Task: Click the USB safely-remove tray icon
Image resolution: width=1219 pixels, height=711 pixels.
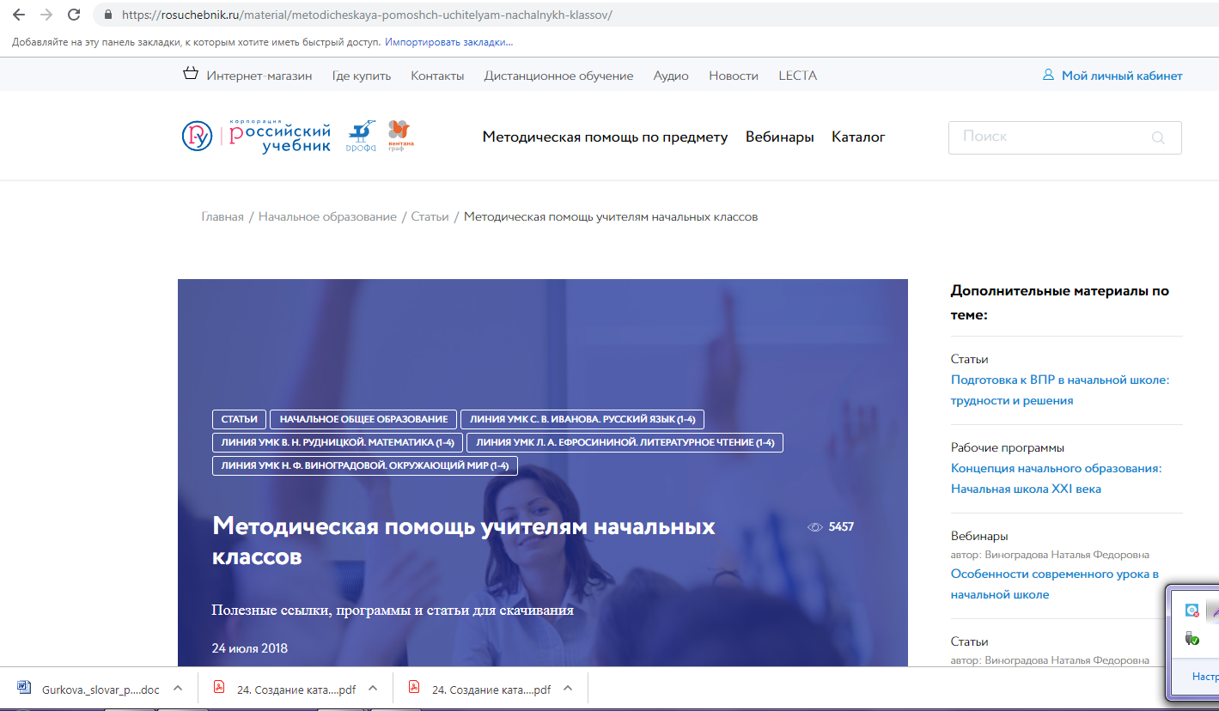Action: 1192,639
